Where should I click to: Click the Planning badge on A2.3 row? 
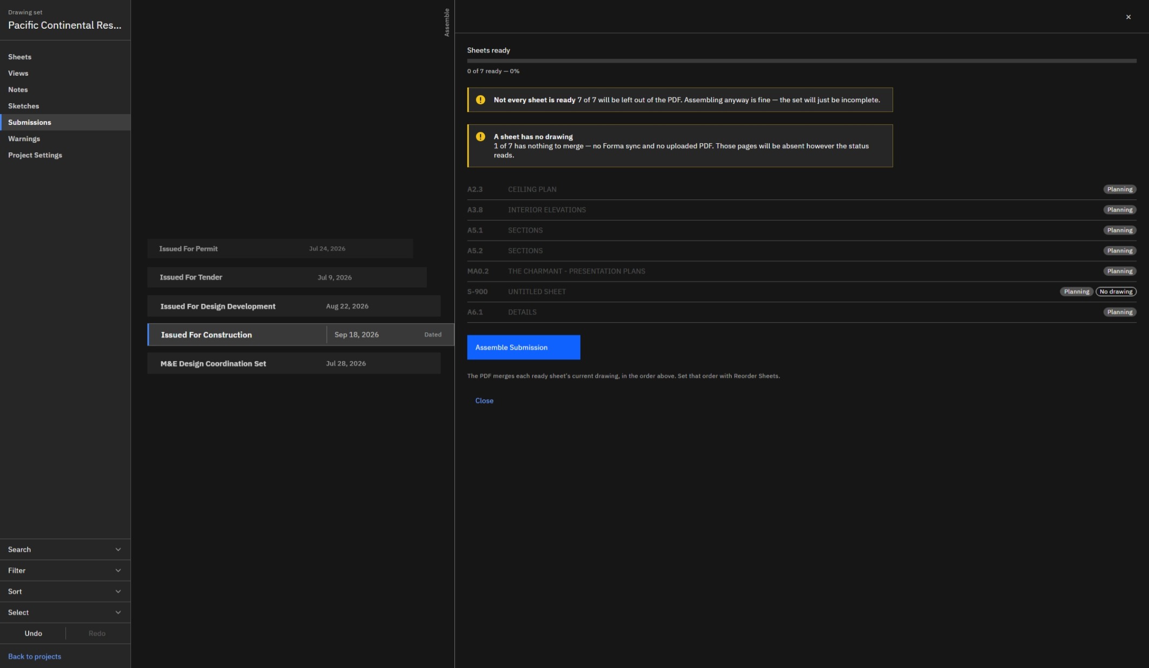[x=1120, y=190]
